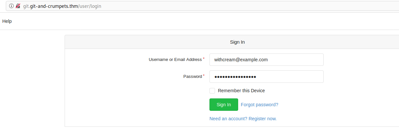Click the "git." subdomain prefix in address
399x131 pixels.
click(x=26, y=6)
